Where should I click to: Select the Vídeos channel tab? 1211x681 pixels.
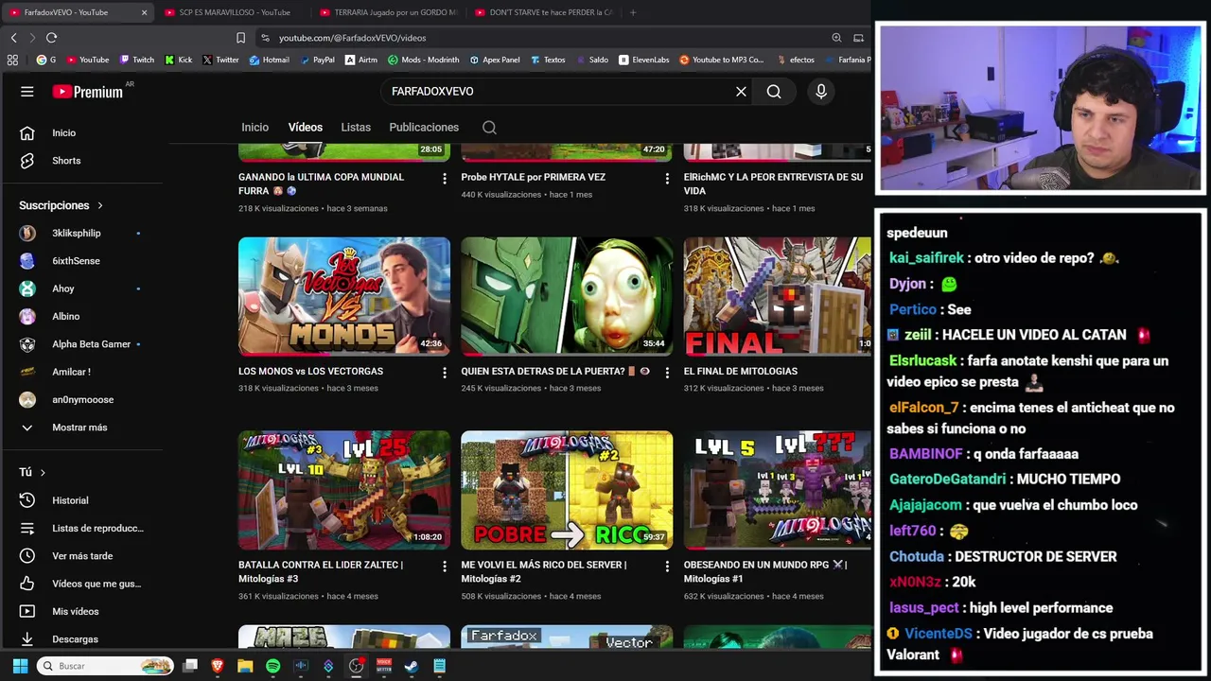tap(305, 128)
